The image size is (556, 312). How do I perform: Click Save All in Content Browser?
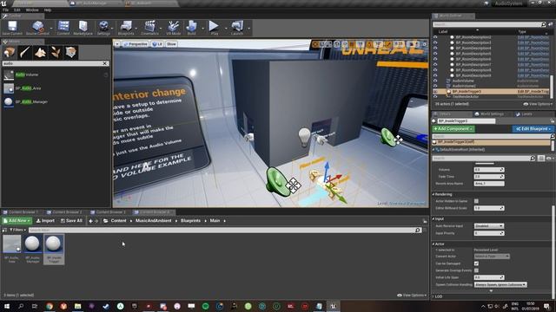pos(71,221)
